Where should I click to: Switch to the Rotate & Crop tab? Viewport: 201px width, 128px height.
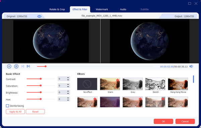[57, 9]
